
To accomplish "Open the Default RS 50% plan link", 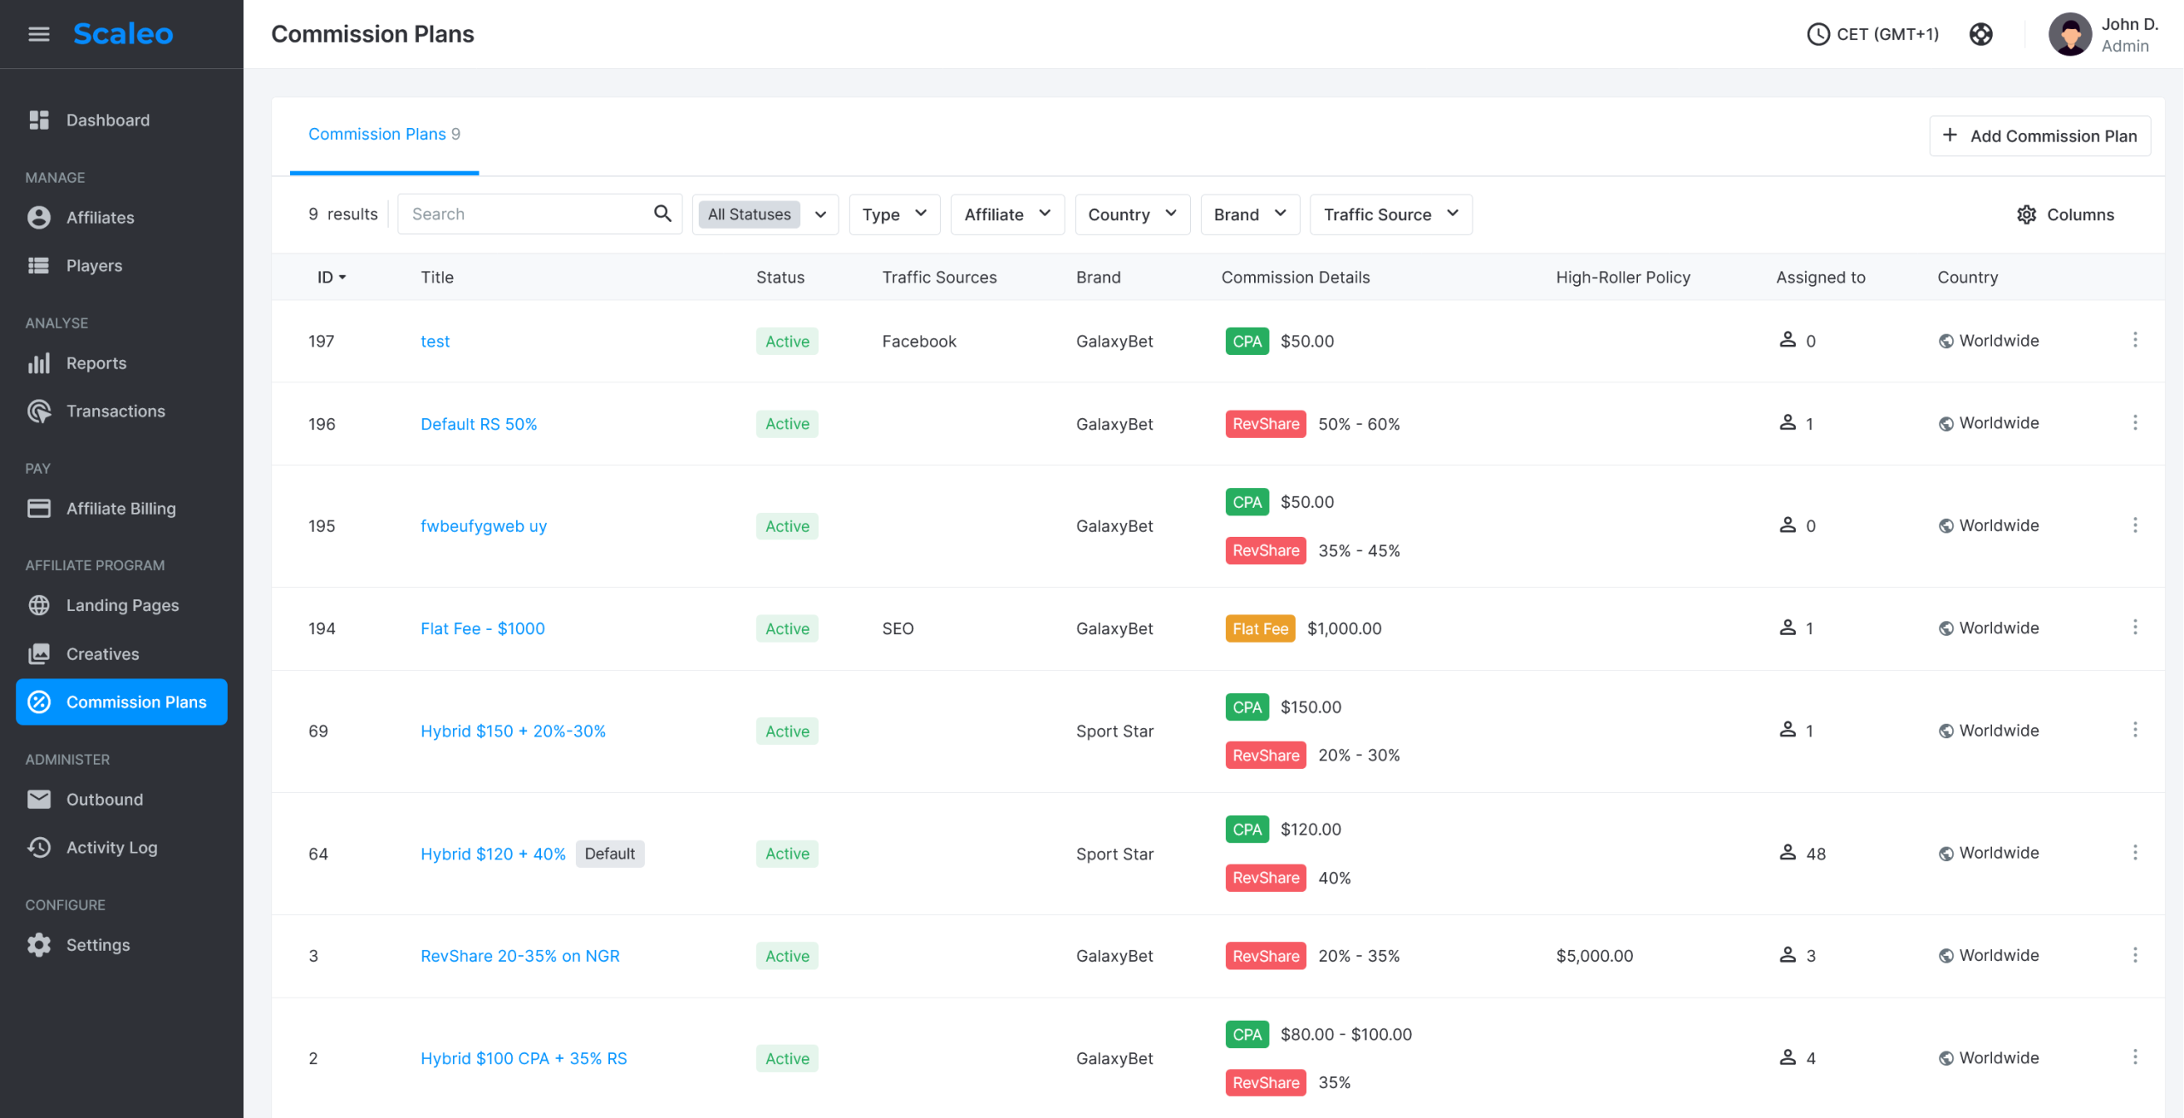I will [x=479, y=424].
